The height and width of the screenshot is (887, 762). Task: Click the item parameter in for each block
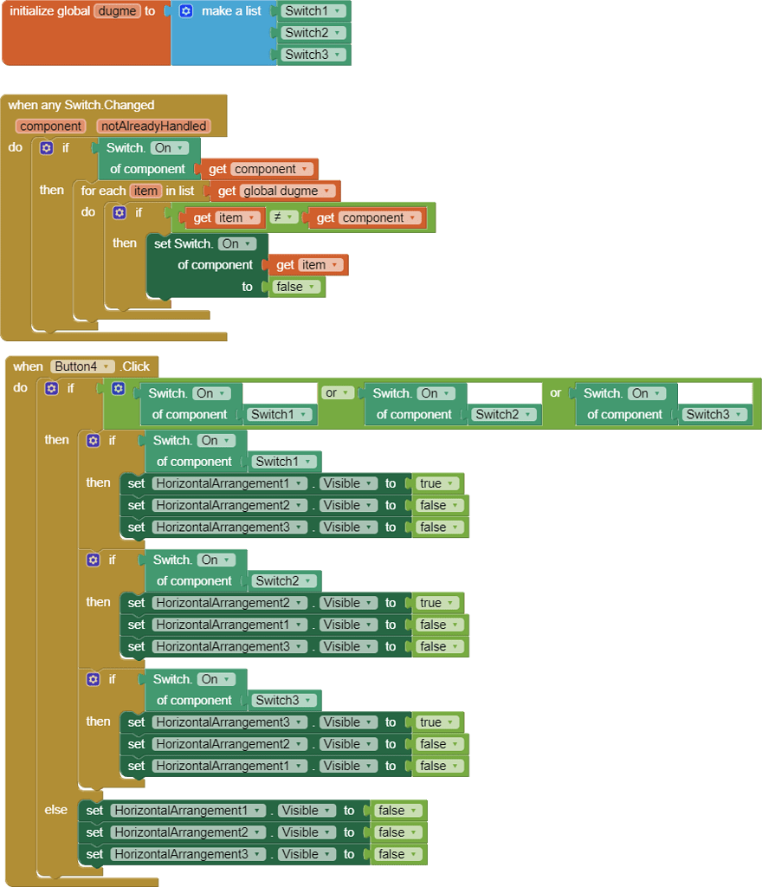145,191
